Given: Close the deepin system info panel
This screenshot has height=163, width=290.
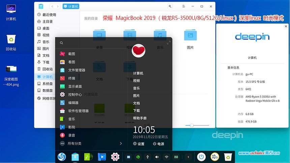Looking at the screenshot, I should click(286, 26).
